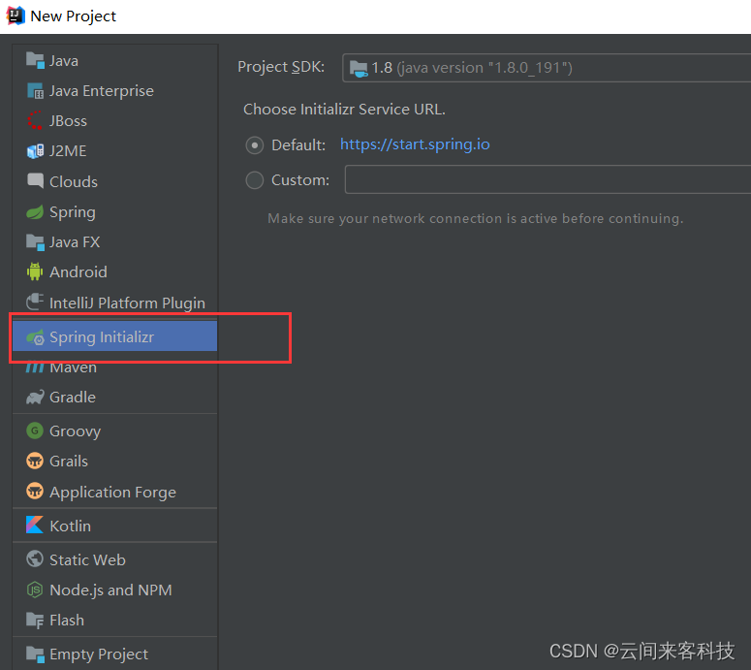
Task: Select the Static Web globe icon
Action: (x=35, y=558)
